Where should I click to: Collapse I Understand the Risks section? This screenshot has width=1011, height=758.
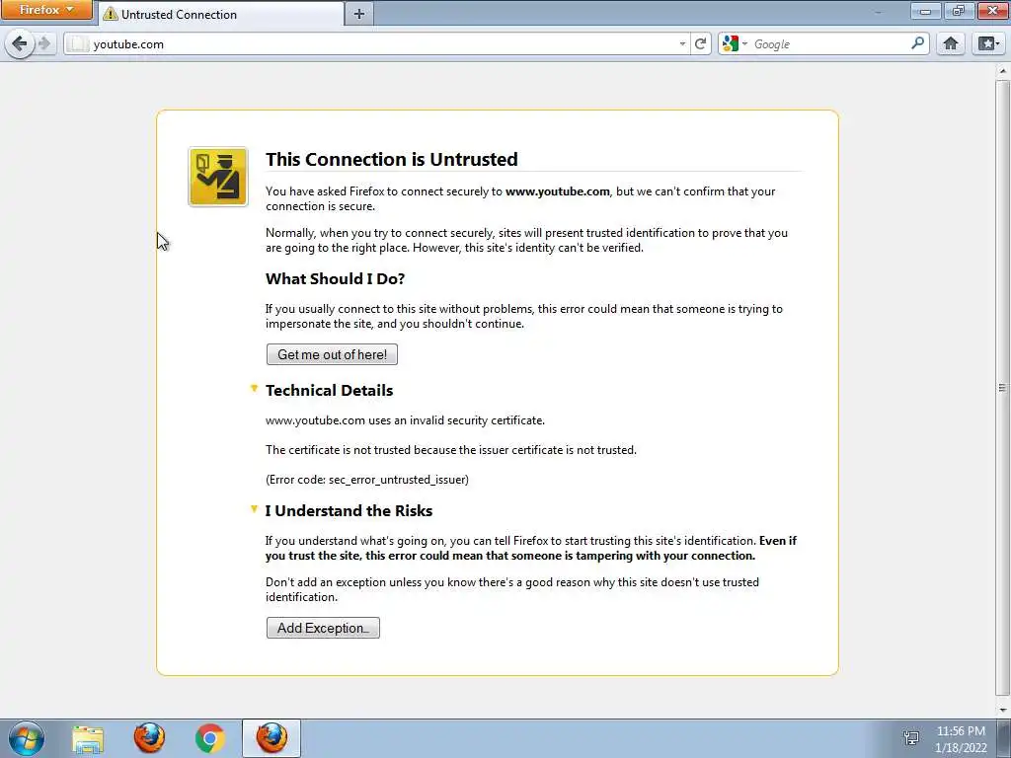tap(254, 509)
